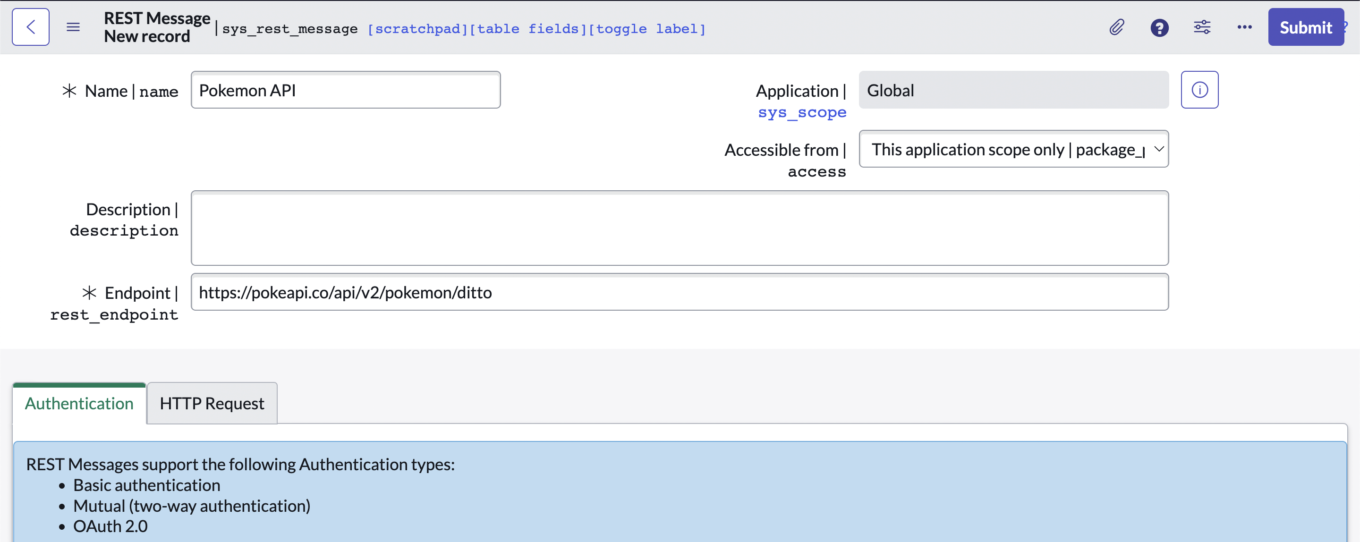Viewport: 1360px width, 542px height.
Task: Click inside the Description text area
Action: coord(679,228)
